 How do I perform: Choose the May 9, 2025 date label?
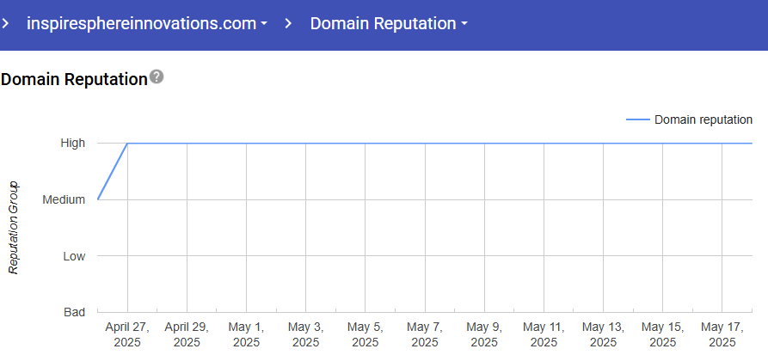pos(483,334)
